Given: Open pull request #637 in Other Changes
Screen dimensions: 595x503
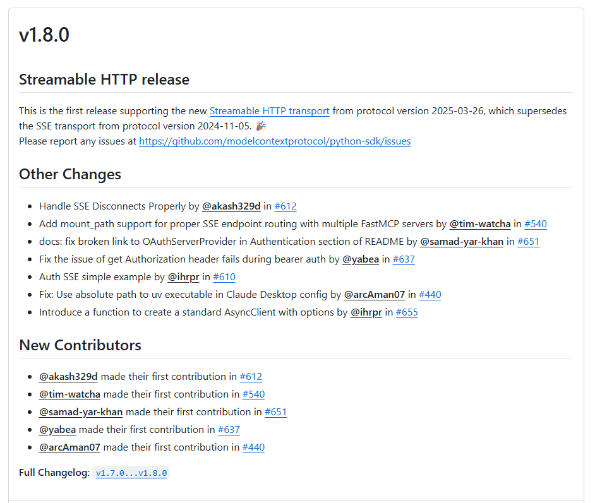Looking at the screenshot, I should click(404, 259).
